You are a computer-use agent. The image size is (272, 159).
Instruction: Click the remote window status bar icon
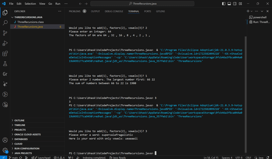click(x=4, y=157)
